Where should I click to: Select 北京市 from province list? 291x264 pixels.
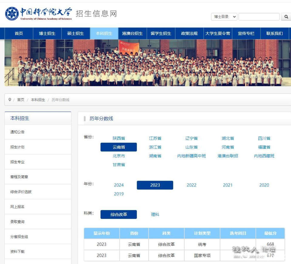(119, 156)
